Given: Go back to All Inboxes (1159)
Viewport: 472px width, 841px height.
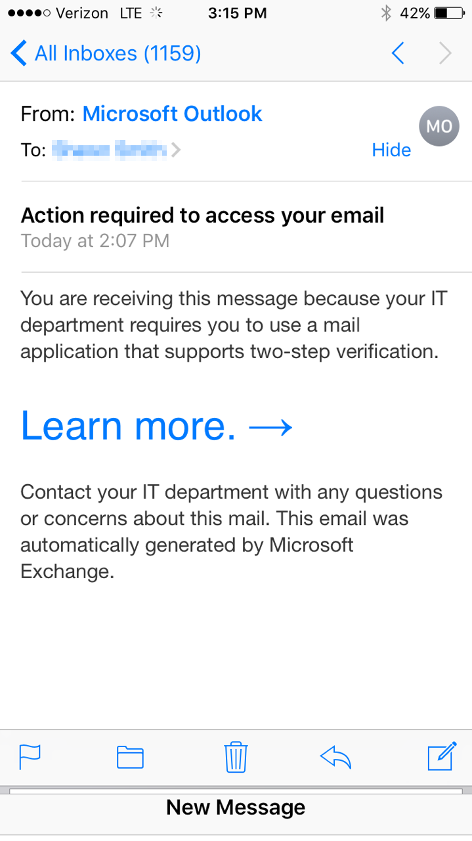Looking at the screenshot, I should (106, 53).
